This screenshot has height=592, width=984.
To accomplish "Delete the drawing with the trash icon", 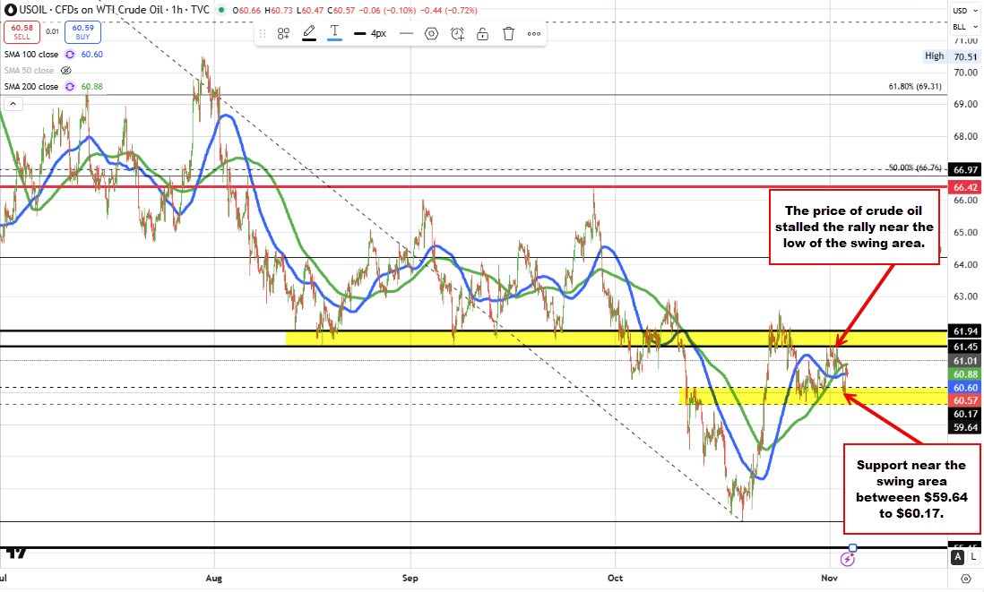I will [508, 33].
